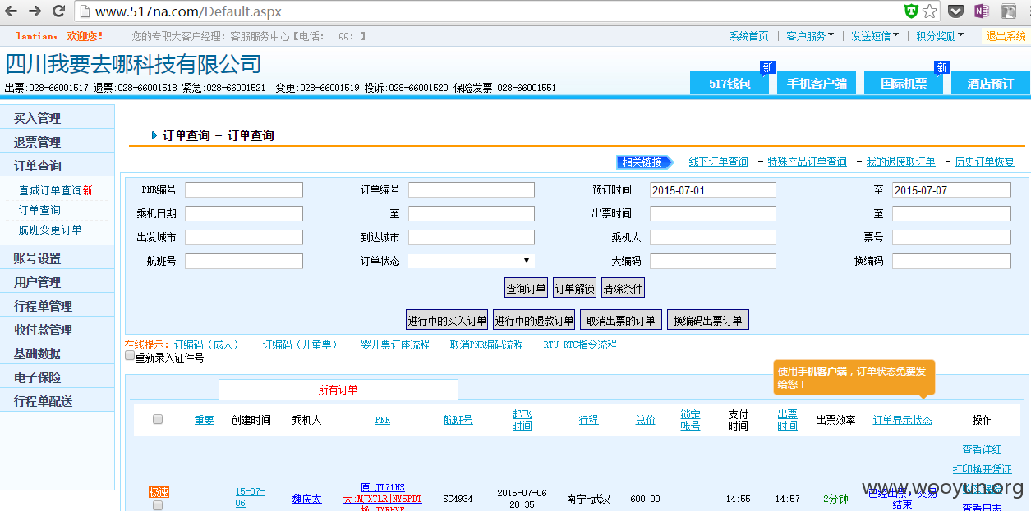Screen dimensions: 1031x511
Task: Click the 换编码出票订单 button
Action: tap(708, 320)
